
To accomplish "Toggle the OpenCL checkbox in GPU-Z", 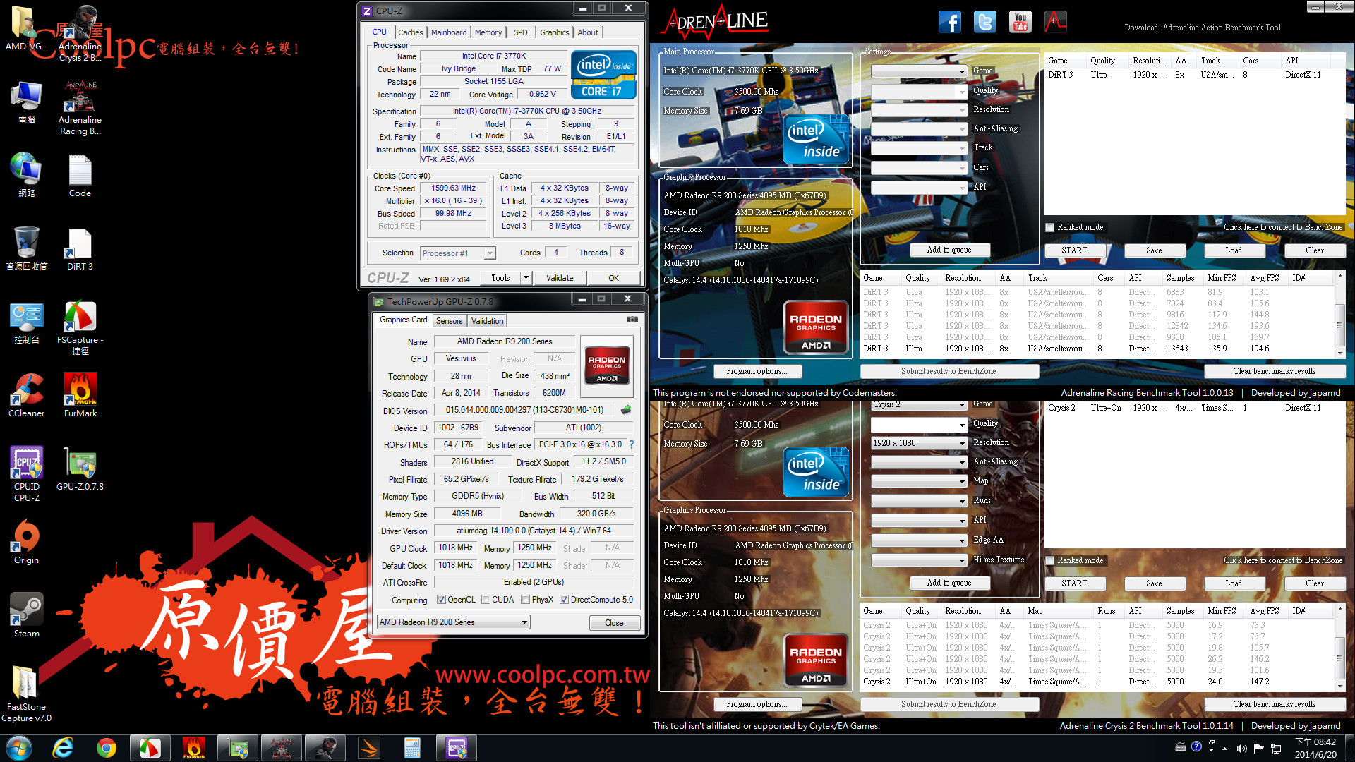I will tap(441, 600).
